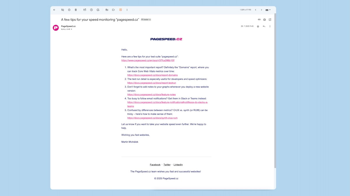Delete this email with the trash icon
This screenshot has width=350, height=196.
click(x=76, y=10)
